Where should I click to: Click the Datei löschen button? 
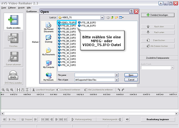click(x=158, y=40)
